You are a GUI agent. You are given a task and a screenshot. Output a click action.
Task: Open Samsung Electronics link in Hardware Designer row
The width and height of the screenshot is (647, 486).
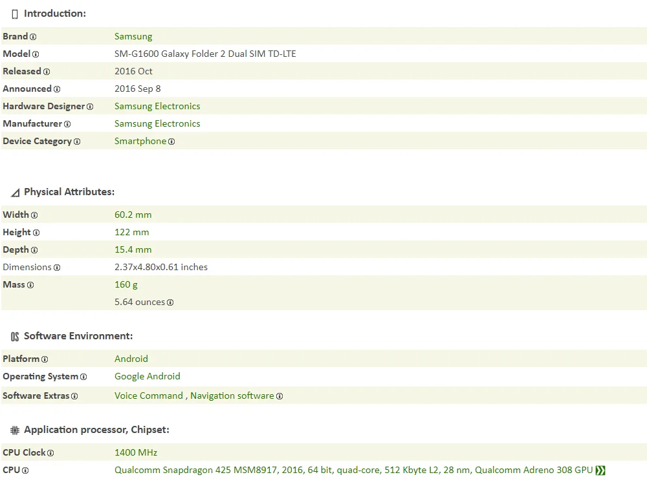click(x=157, y=106)
